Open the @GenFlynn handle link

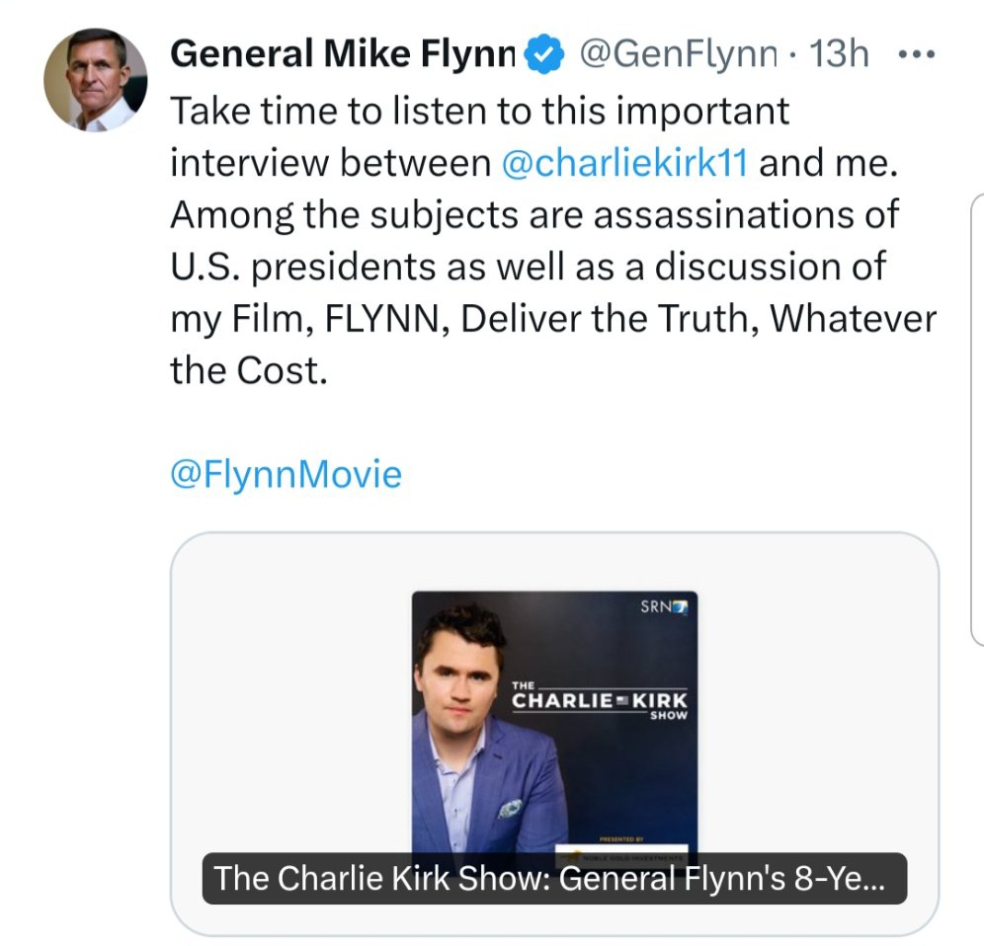click(678, 53)
